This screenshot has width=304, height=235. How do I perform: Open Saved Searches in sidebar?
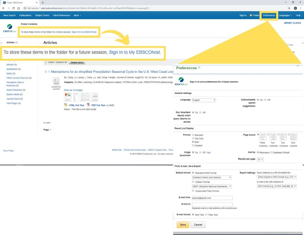tap(14, 90)
